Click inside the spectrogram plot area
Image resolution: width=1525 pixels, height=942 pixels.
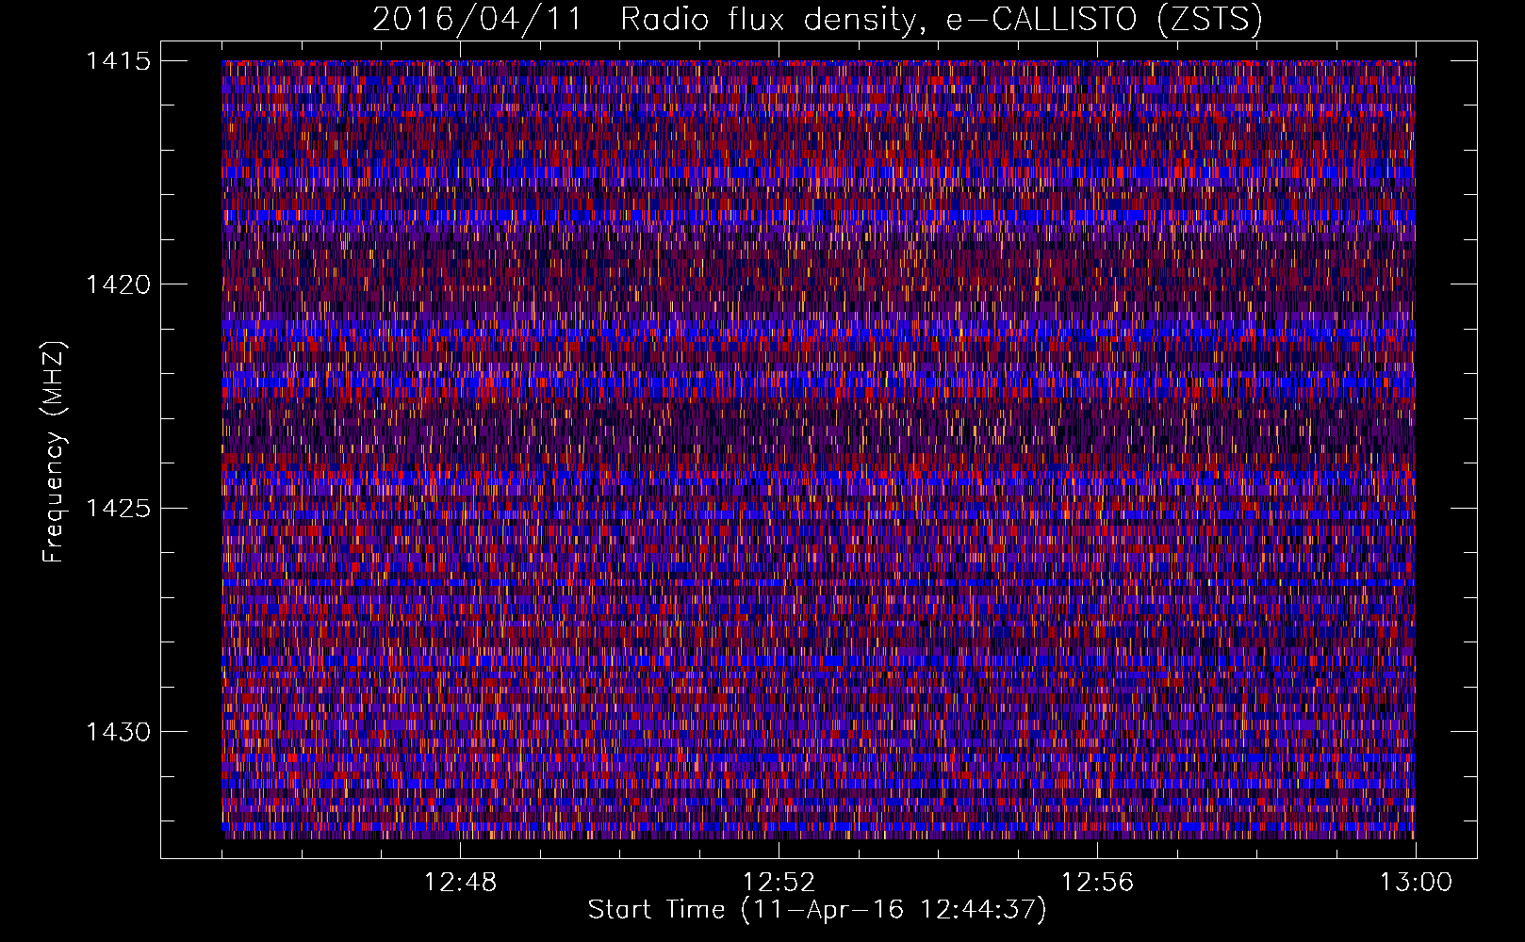point(818,449)
